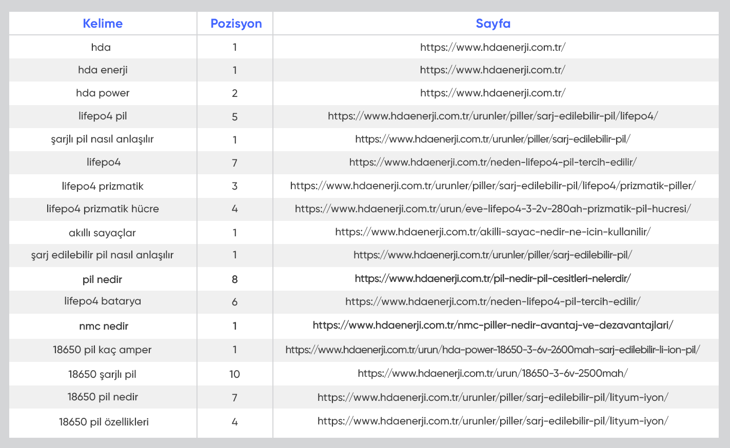
Task: Open the URL for şarjlı pil nasıl anlaşılır
Action: pyautogui.click(x=492, y=139)
